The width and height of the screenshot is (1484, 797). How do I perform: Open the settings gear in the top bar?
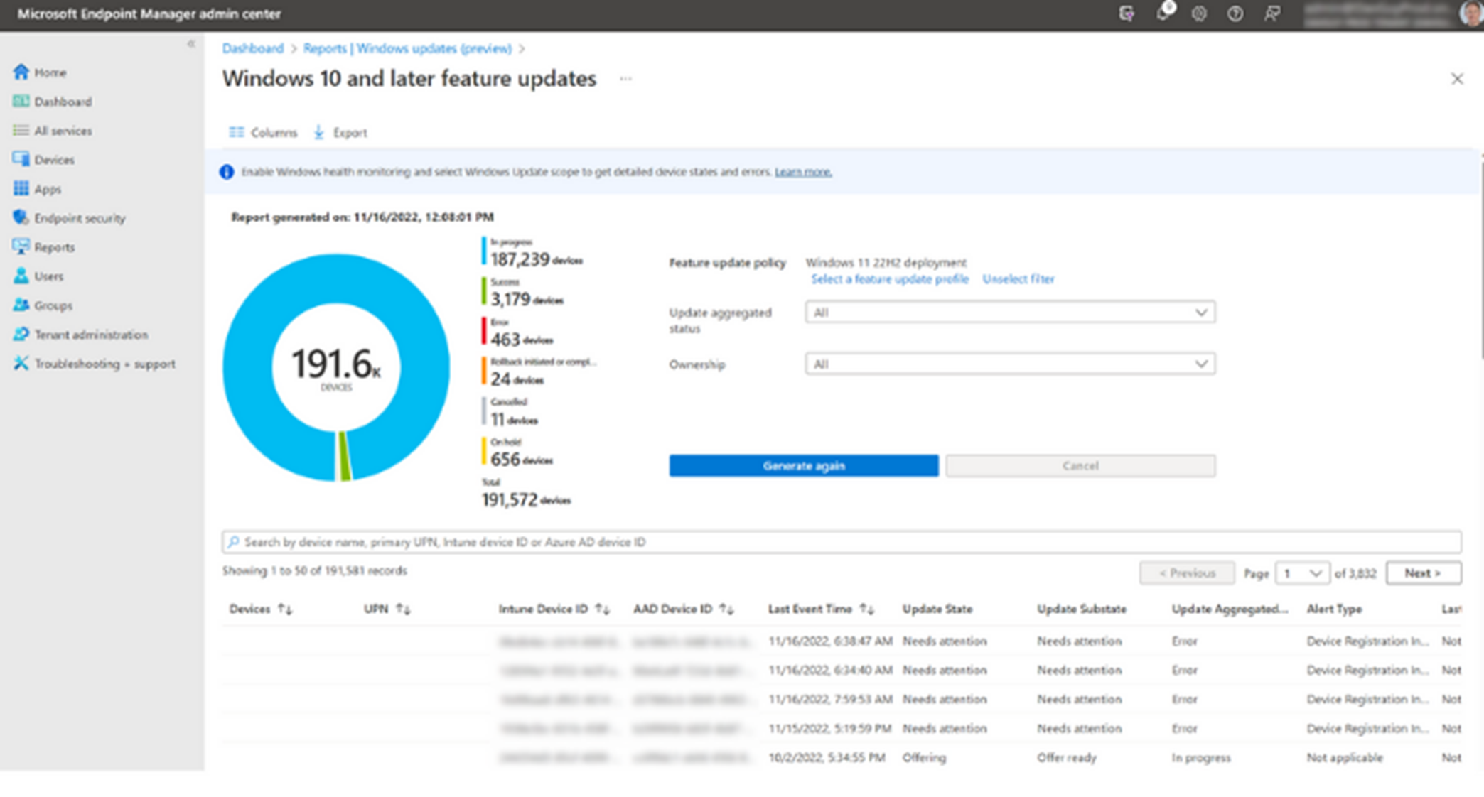click(x=1200, y=13)
